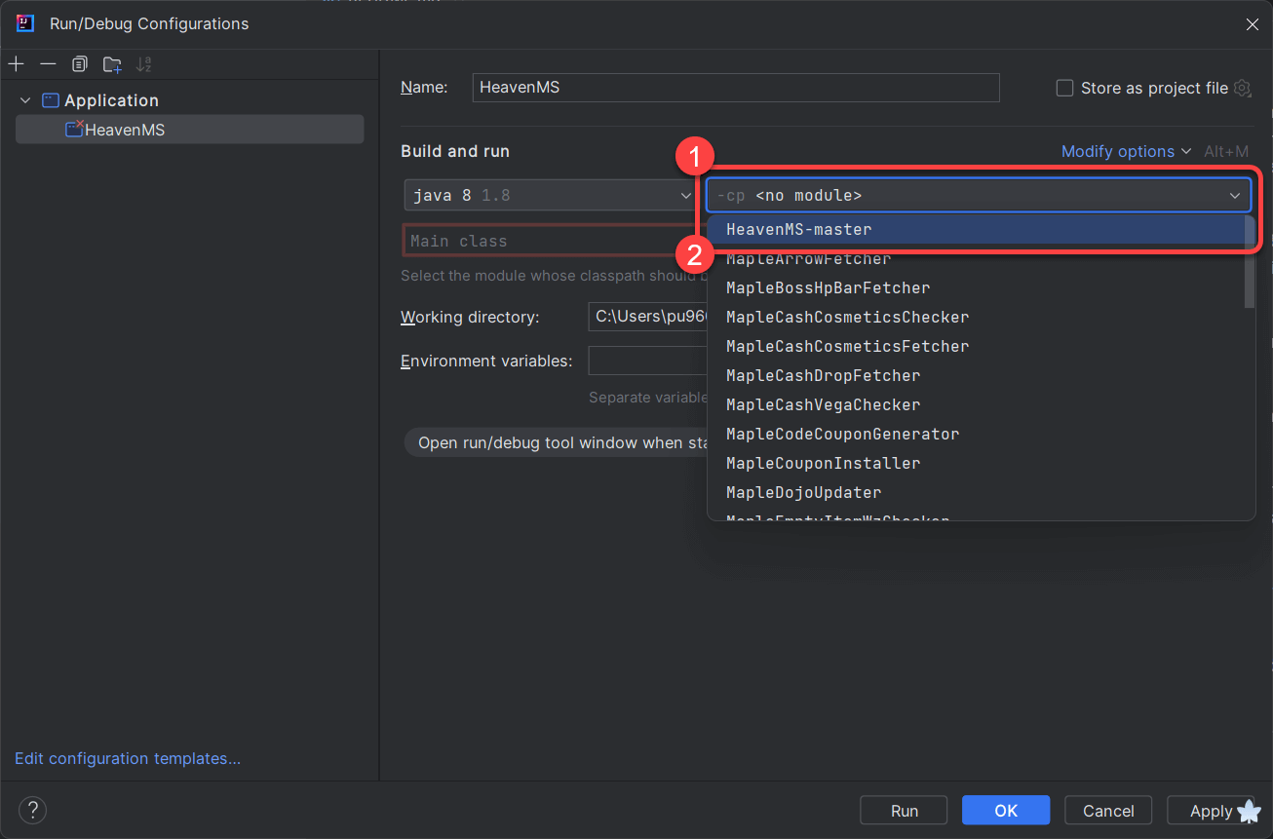Remove configuration with minus icon
The image size is (1273, 839).
[x=48, y=64]
